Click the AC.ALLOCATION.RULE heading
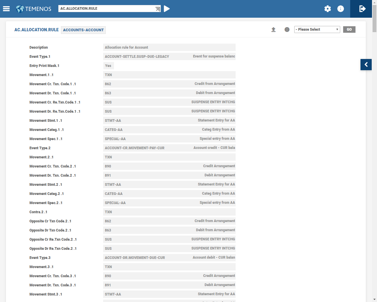Viewport: 377px width, 302px height. click(37, 30)
